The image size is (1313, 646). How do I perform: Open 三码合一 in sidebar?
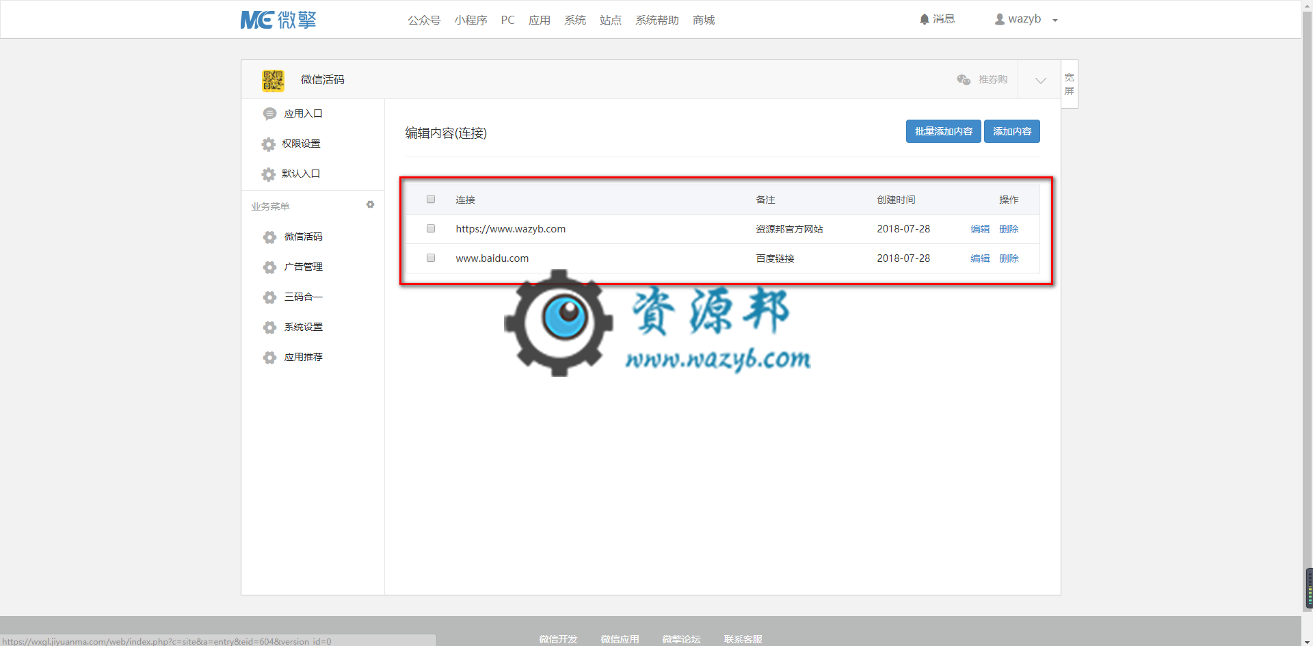coord(303,297)
